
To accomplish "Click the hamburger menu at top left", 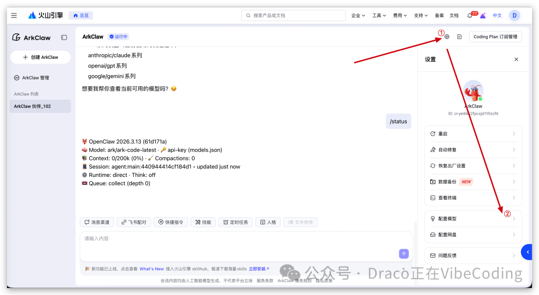I will [13, 15].
